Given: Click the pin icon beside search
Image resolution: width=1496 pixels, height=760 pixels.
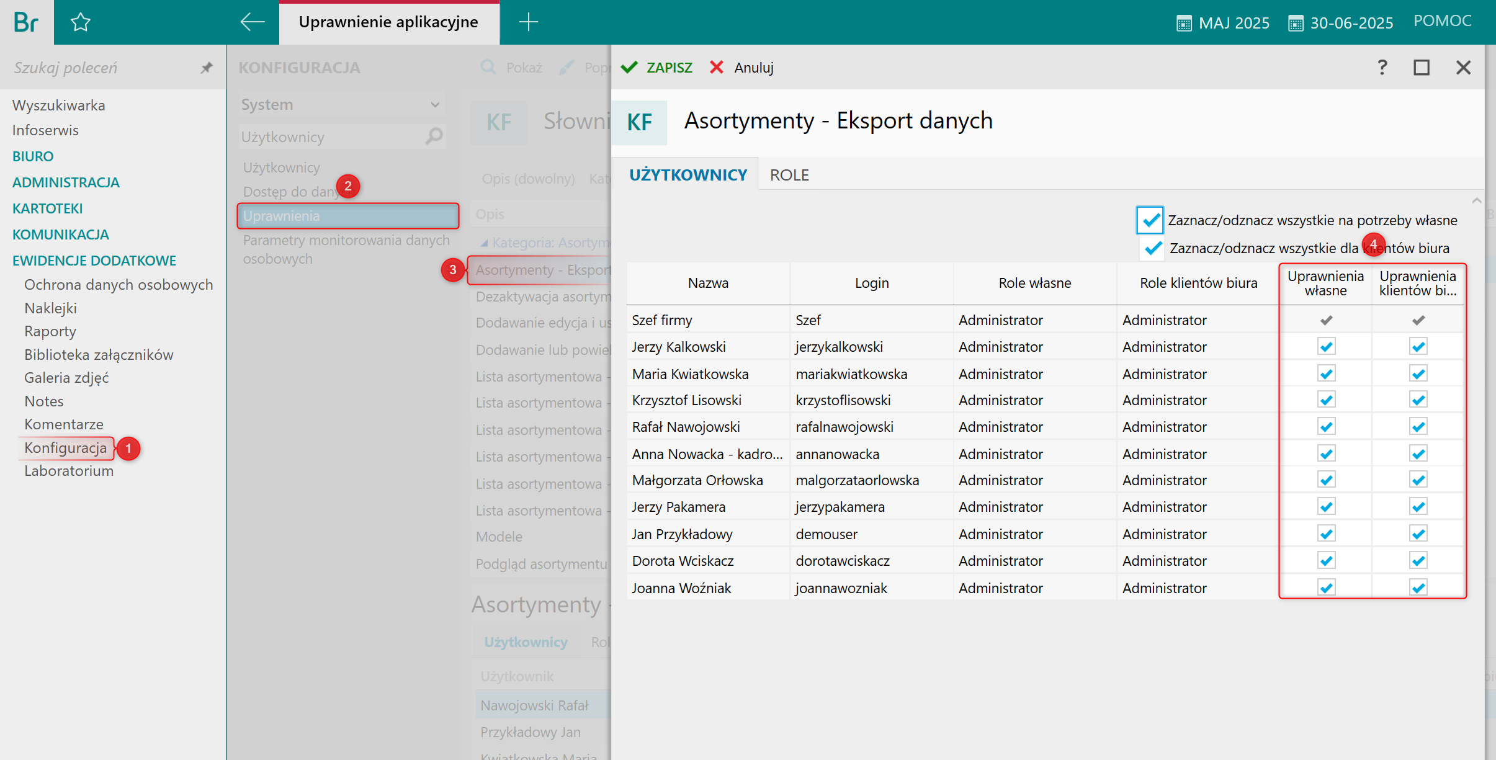Looking at the screenshot, I should coord(207,68).
